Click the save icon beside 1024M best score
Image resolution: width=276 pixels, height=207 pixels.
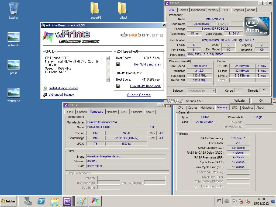pyautogui.click(x=118, y=86)
